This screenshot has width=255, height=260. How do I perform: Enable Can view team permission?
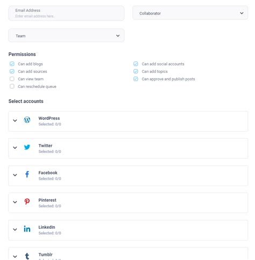(x=12, y=79)
